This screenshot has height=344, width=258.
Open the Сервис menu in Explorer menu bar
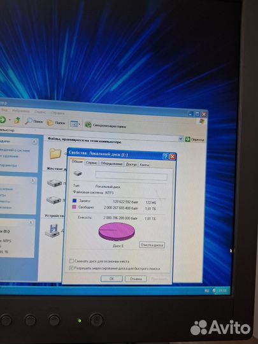[x=40, y=112]
